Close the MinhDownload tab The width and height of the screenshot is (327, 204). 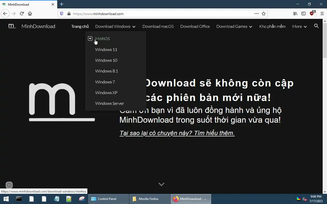pos(53,4)
